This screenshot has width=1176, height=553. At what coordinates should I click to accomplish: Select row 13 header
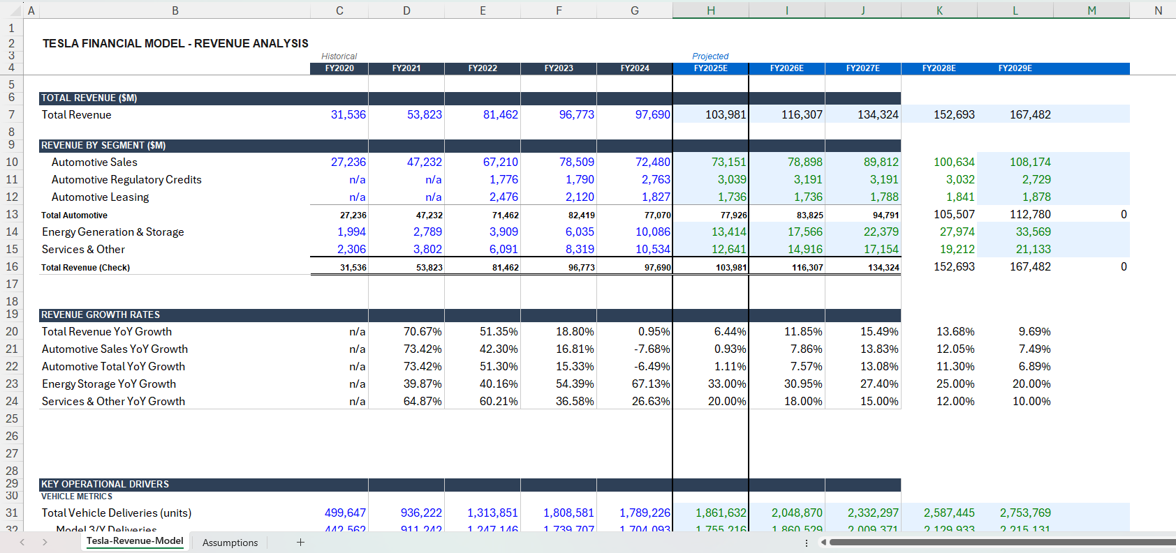coord(12,214)
